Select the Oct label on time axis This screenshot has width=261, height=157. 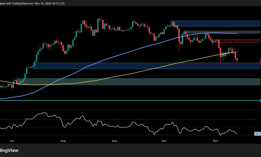[x=163, y=141]
